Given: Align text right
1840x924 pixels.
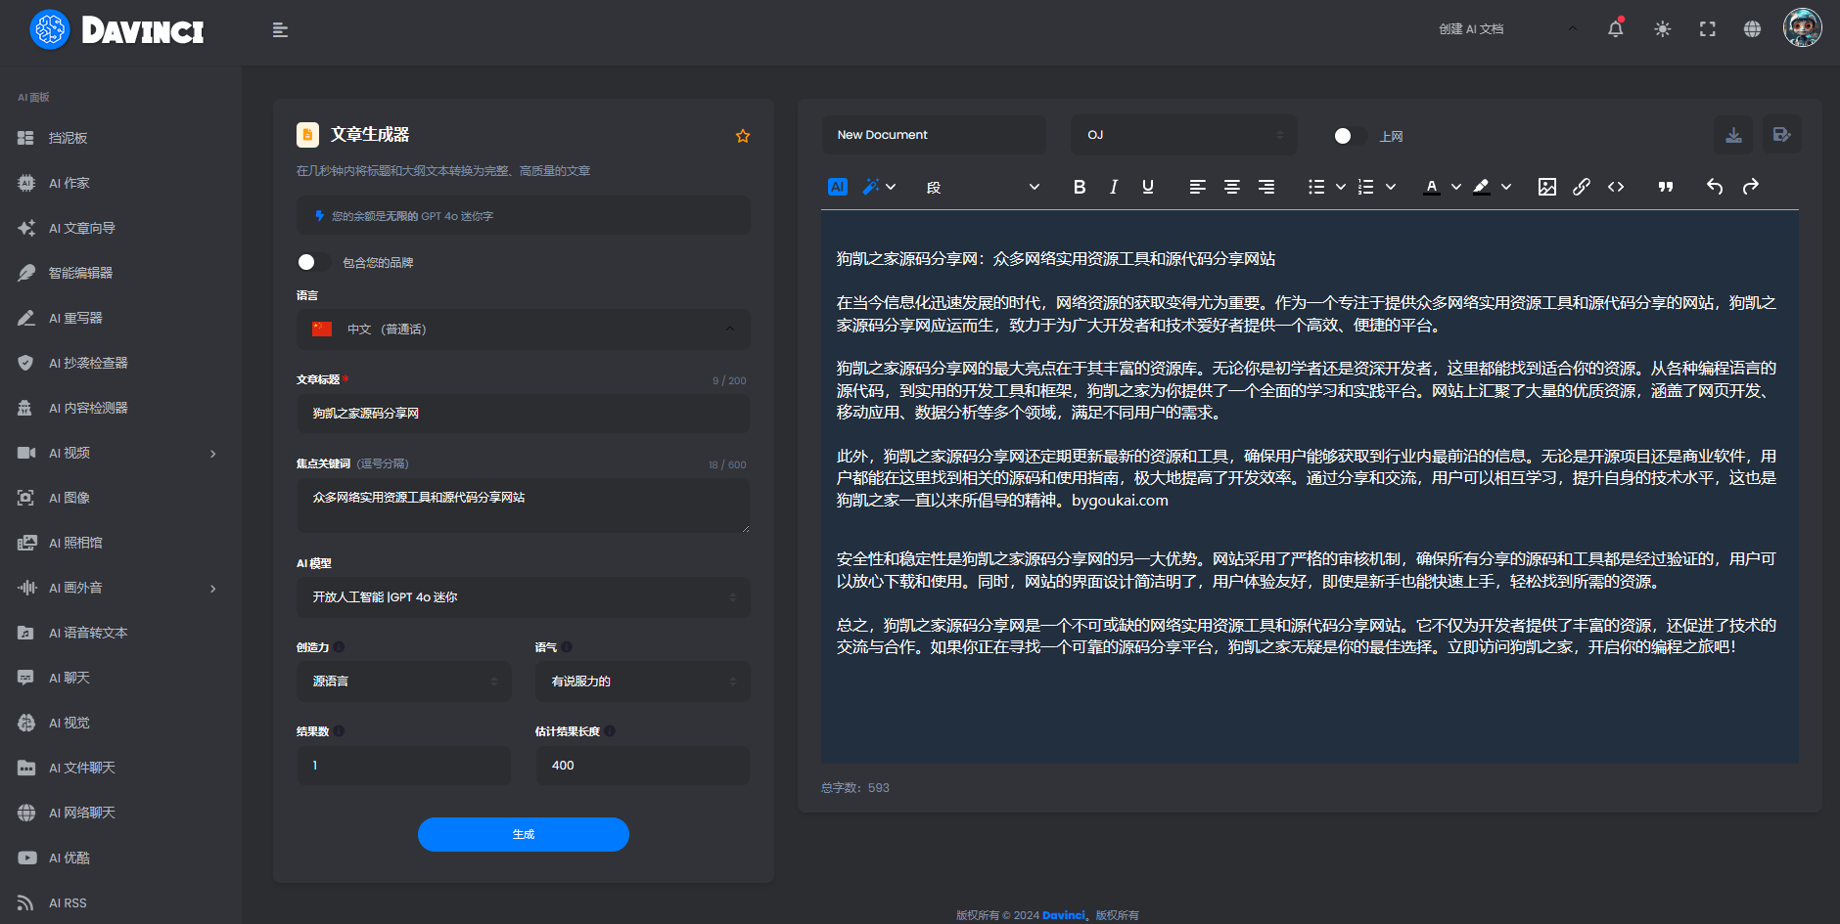Looking at the screenshot, I should coord(1266,187).
